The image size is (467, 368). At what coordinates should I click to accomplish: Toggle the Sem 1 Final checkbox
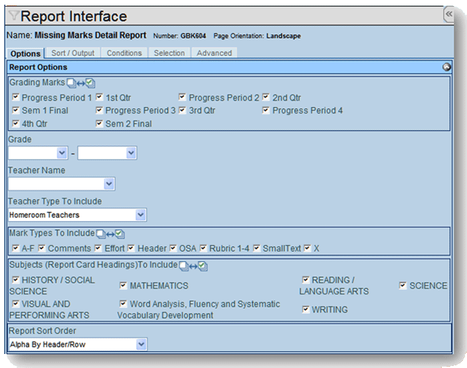(x=15, y=110)
